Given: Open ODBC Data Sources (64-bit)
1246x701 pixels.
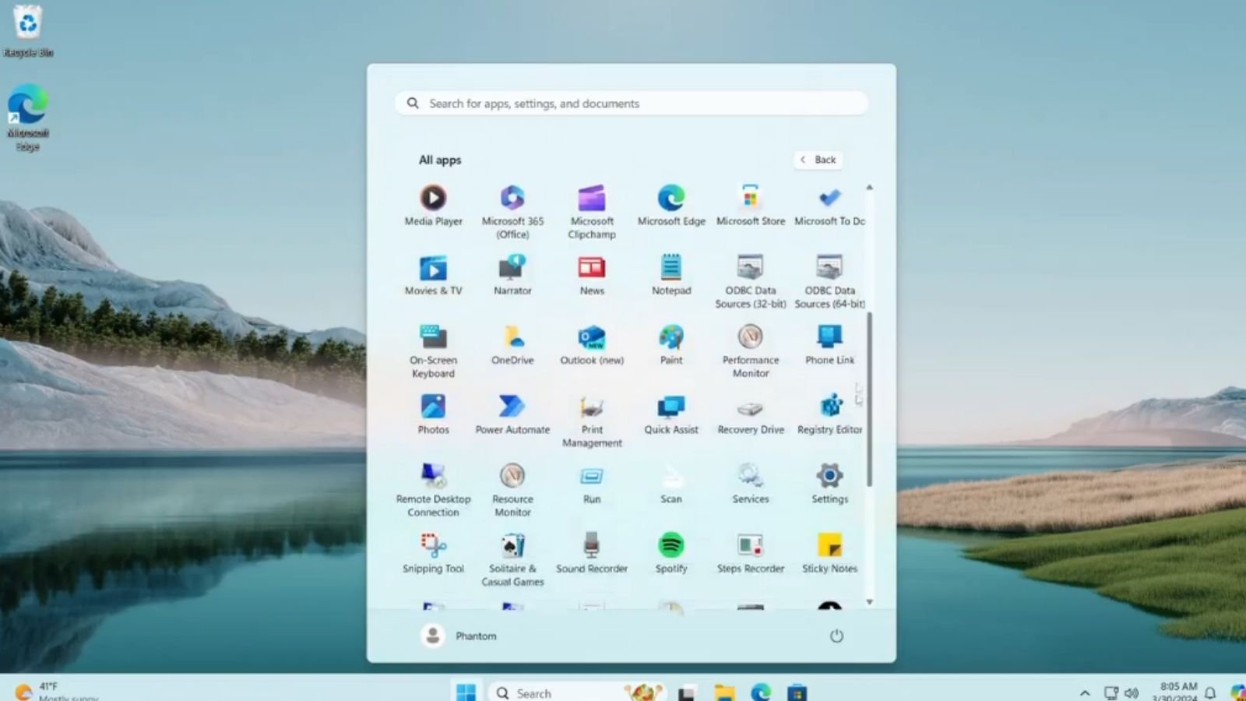Looking at the screenshot, I should 829,281.
